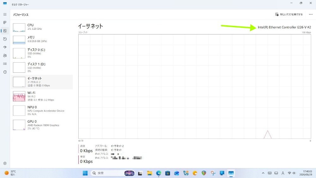Click NPU Compute Accelerator Device text
Screen dimensions: 316x178
click(46, 111)
